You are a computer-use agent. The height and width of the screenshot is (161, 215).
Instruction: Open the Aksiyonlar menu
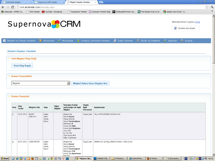47,41
